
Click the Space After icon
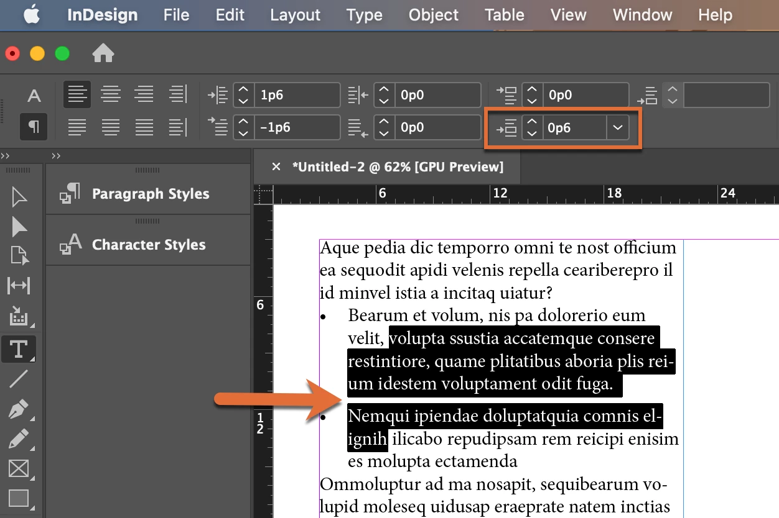(x=648, y=96)
